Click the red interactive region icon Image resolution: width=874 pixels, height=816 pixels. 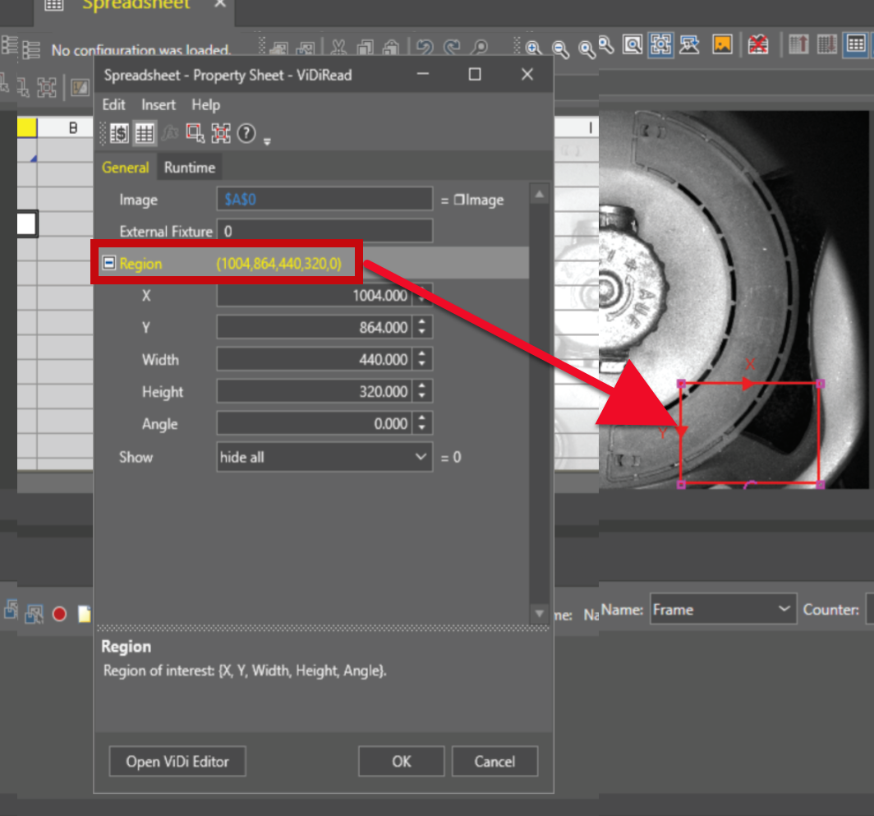coord(195,133)
